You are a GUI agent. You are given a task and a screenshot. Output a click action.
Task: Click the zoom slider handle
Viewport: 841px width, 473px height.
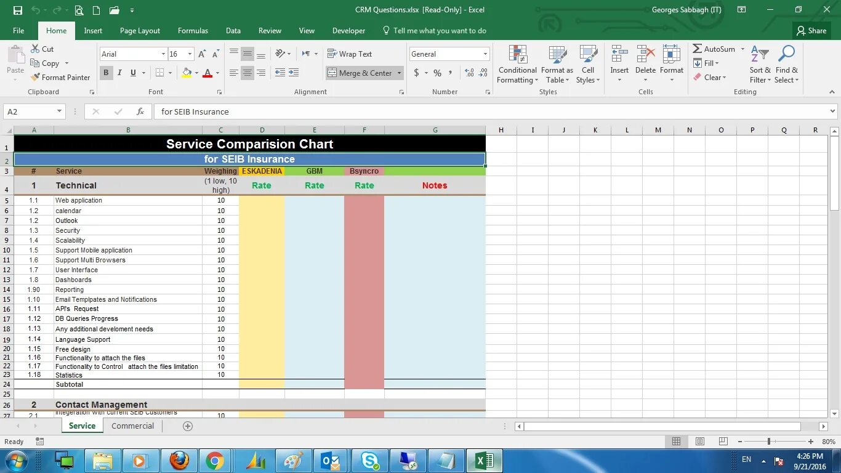769,442
